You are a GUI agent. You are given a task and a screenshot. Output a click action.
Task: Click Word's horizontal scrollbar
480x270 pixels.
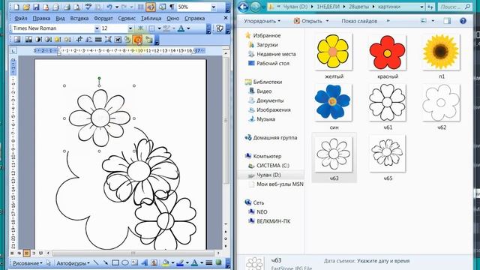point(133,253)
